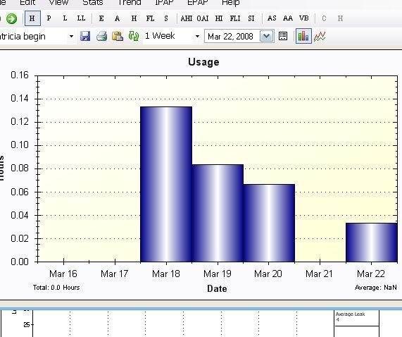The image size is (402, 337).
Task: Click the printer icon
Action: coord(101,36)
